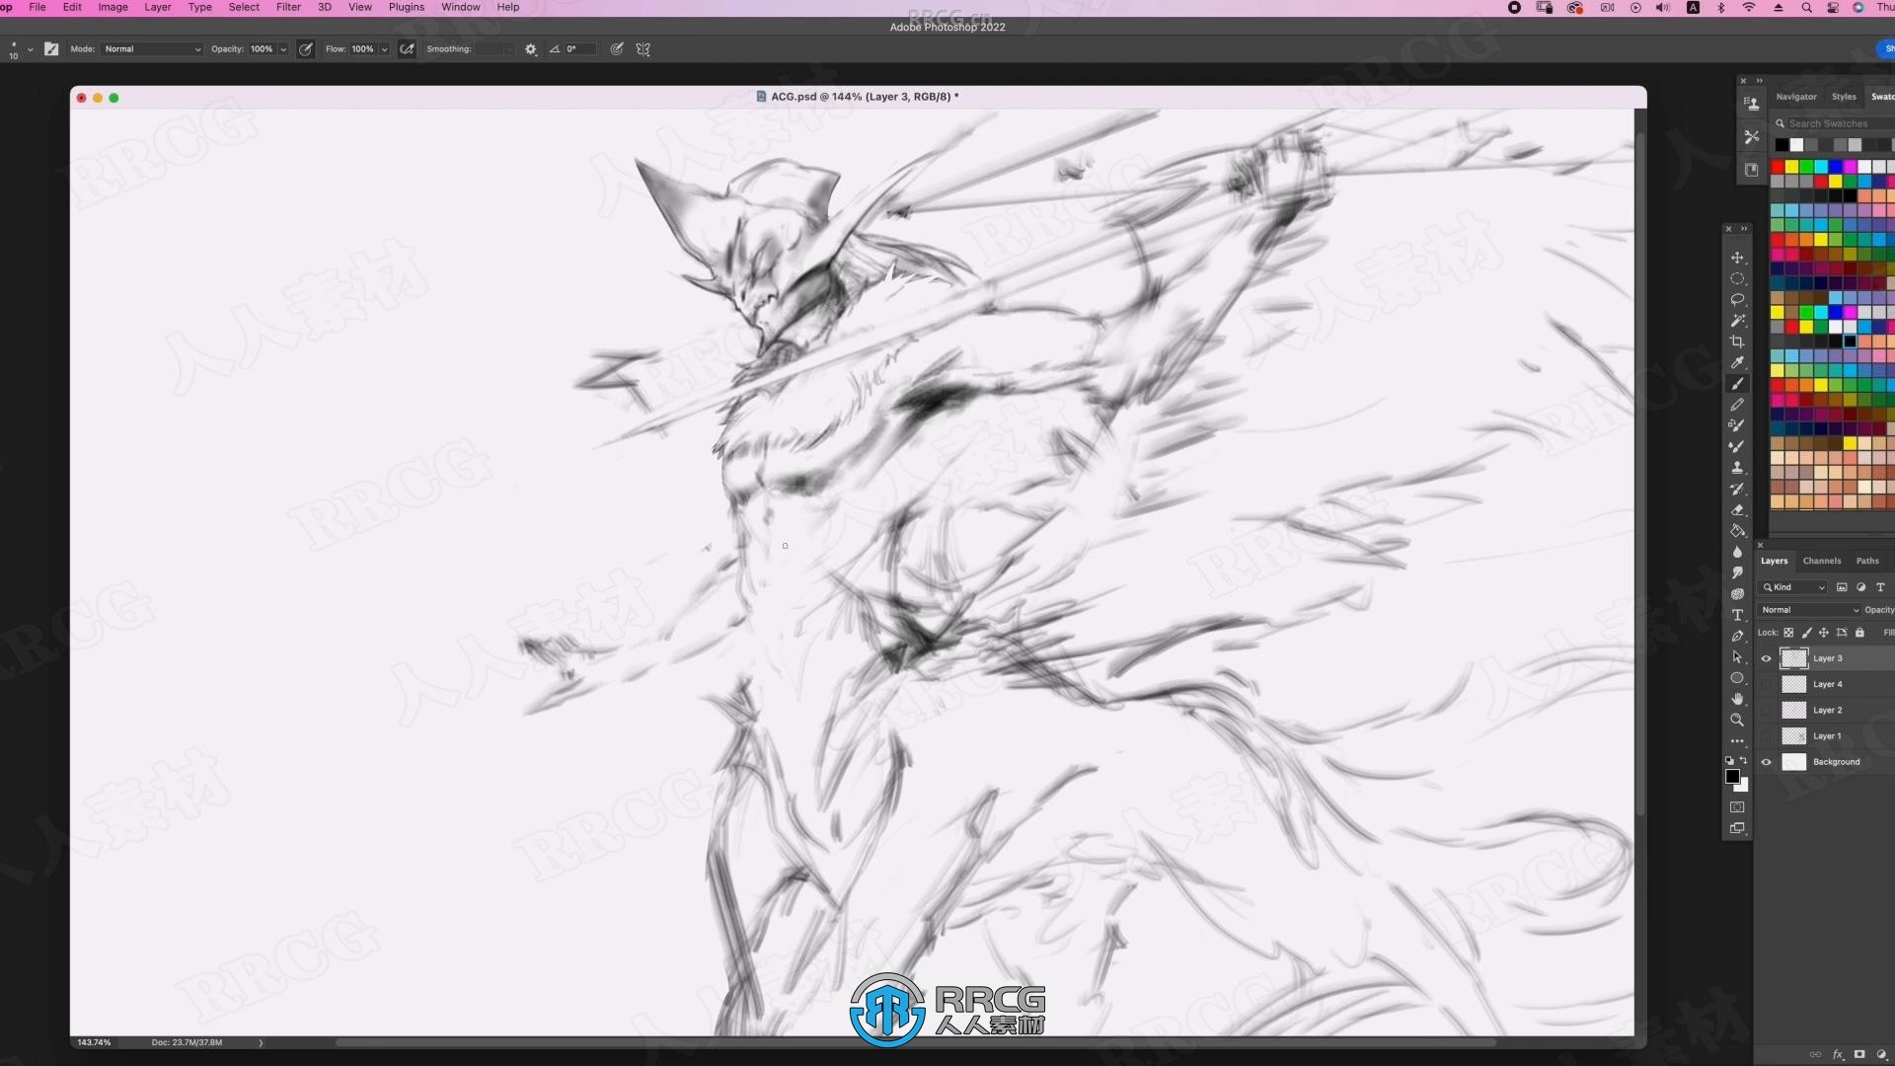Open the layer filter Kind dropdown
The image size is (1895, 1066).
pos(1794,587)
